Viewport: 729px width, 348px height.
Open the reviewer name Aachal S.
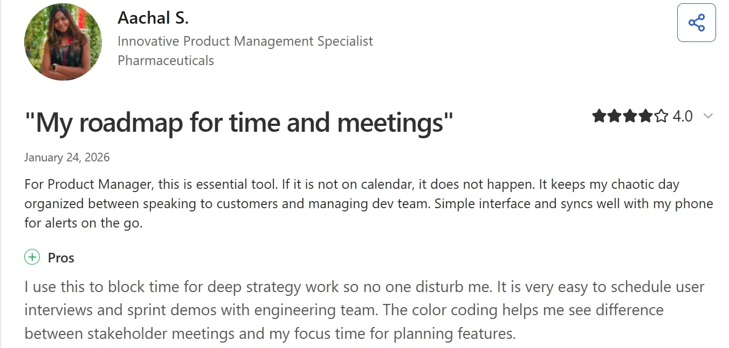(153, 17)
